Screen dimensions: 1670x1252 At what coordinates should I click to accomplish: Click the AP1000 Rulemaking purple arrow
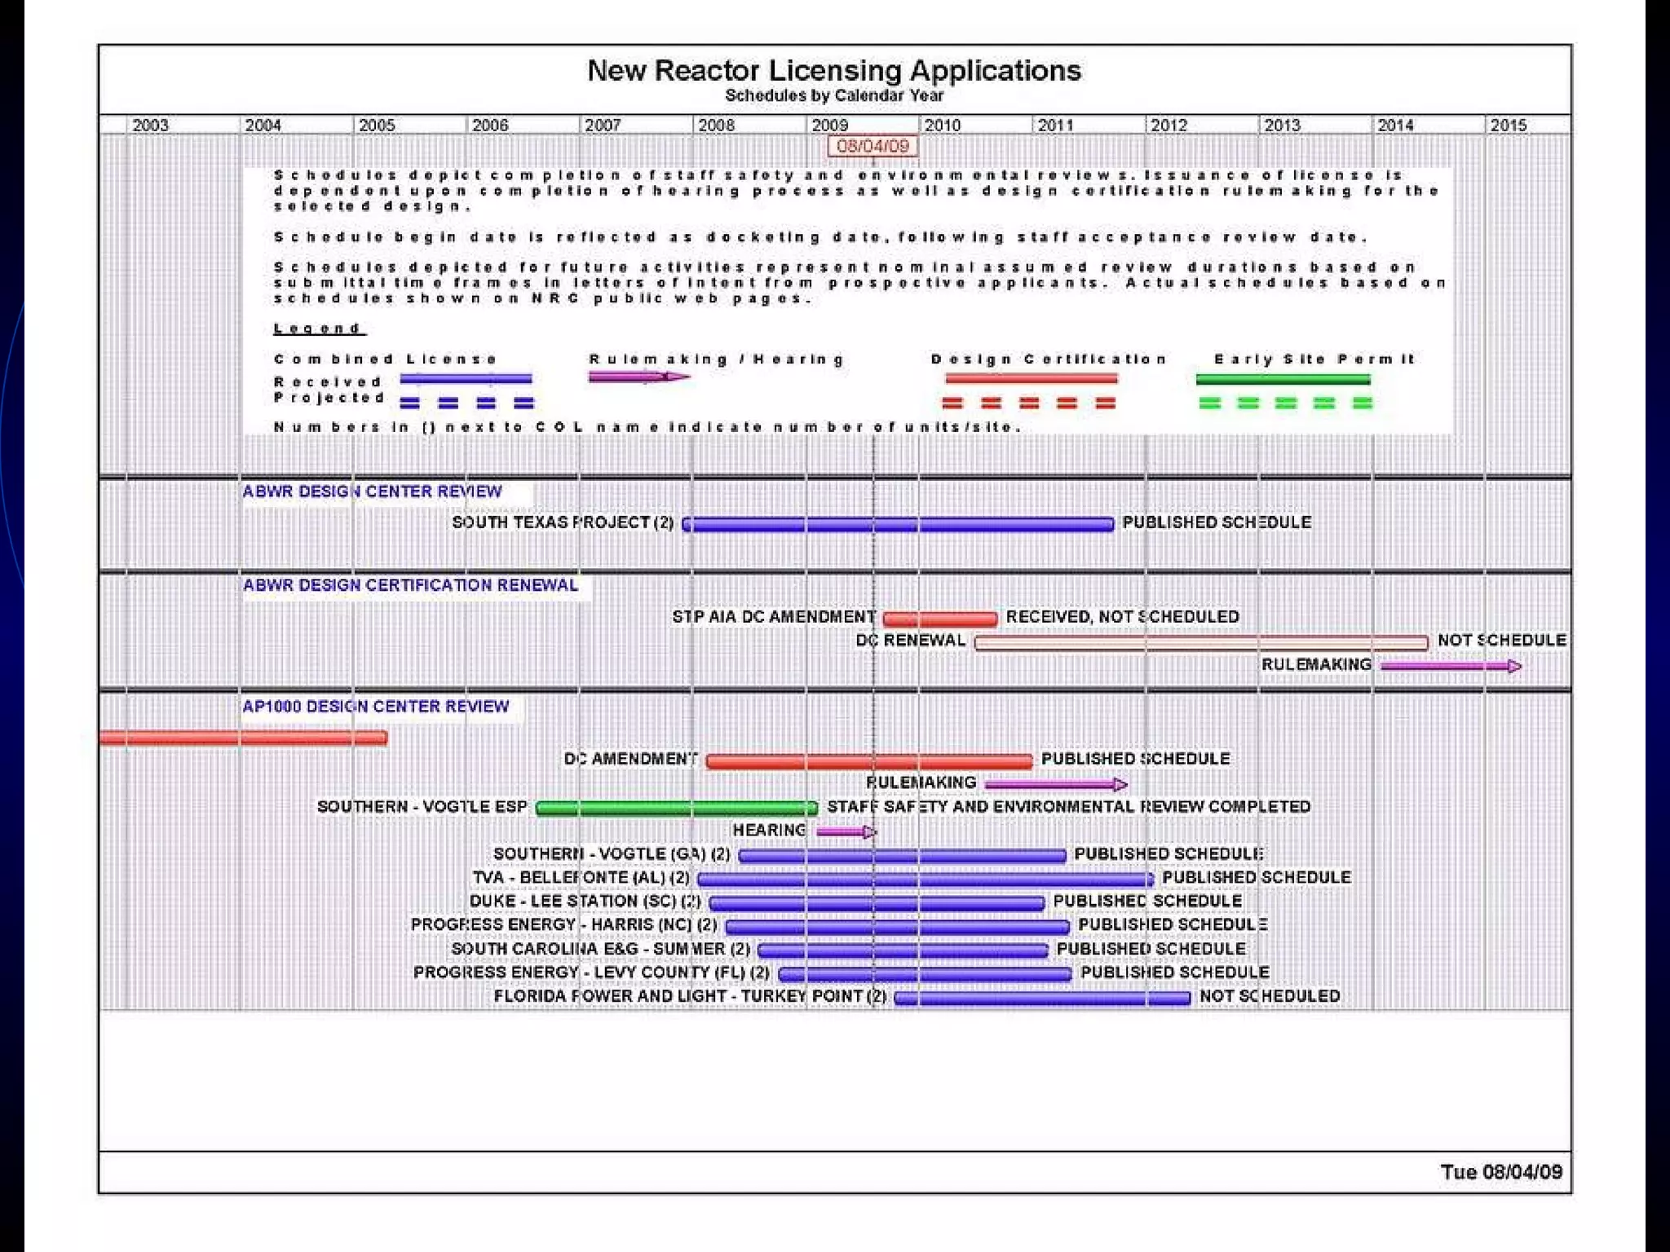pos(1055,784)
